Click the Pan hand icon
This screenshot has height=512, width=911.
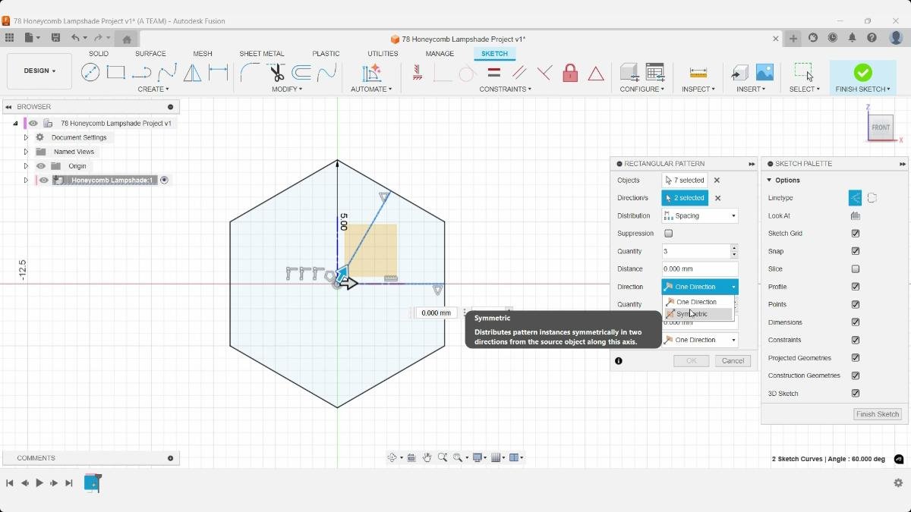427,457
